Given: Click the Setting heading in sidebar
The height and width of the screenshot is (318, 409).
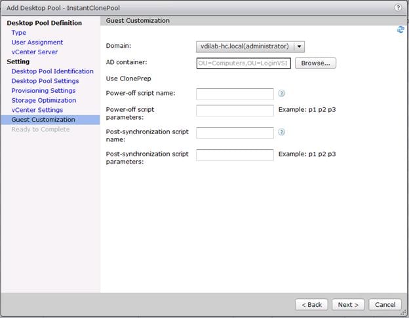Looking at the screenshot, I should coord(18,62).
